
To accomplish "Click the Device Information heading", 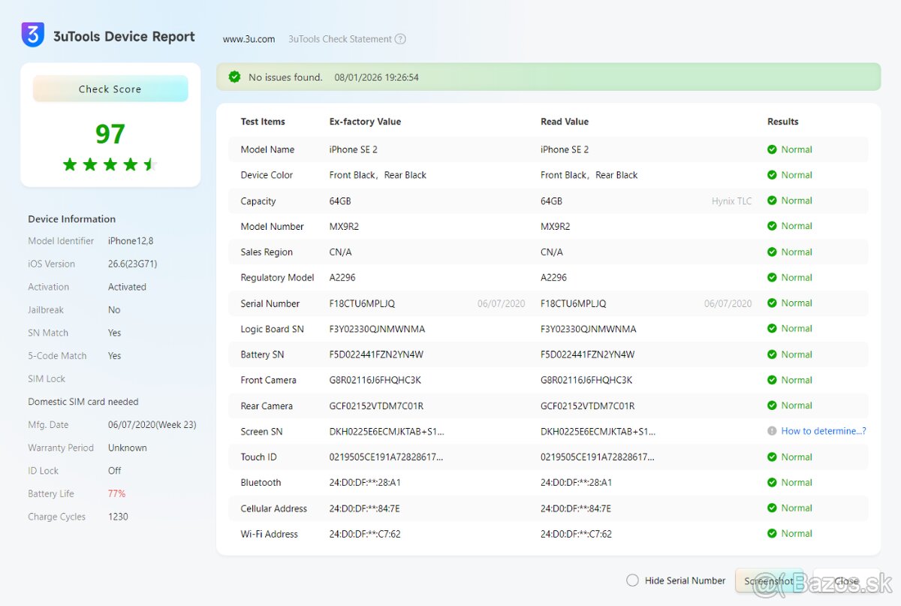I will click(x=72, y=219).
